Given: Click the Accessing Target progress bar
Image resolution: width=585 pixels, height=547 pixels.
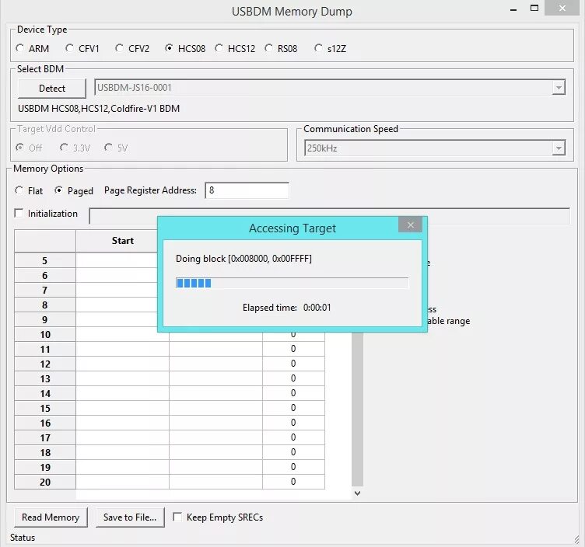Looking at the screenshot, I should tap(292, 283).
